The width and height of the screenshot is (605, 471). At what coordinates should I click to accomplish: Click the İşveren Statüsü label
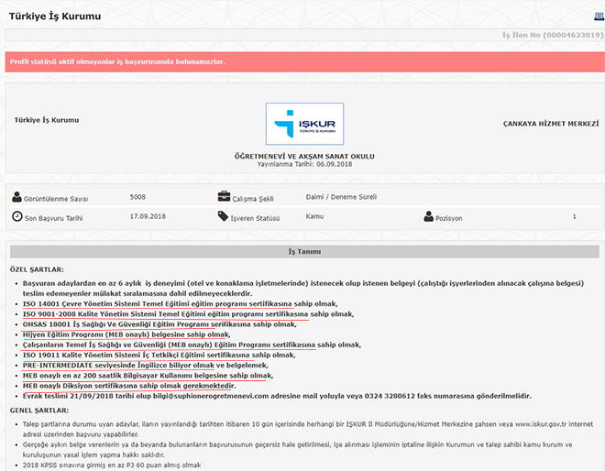tap(255, 218)
